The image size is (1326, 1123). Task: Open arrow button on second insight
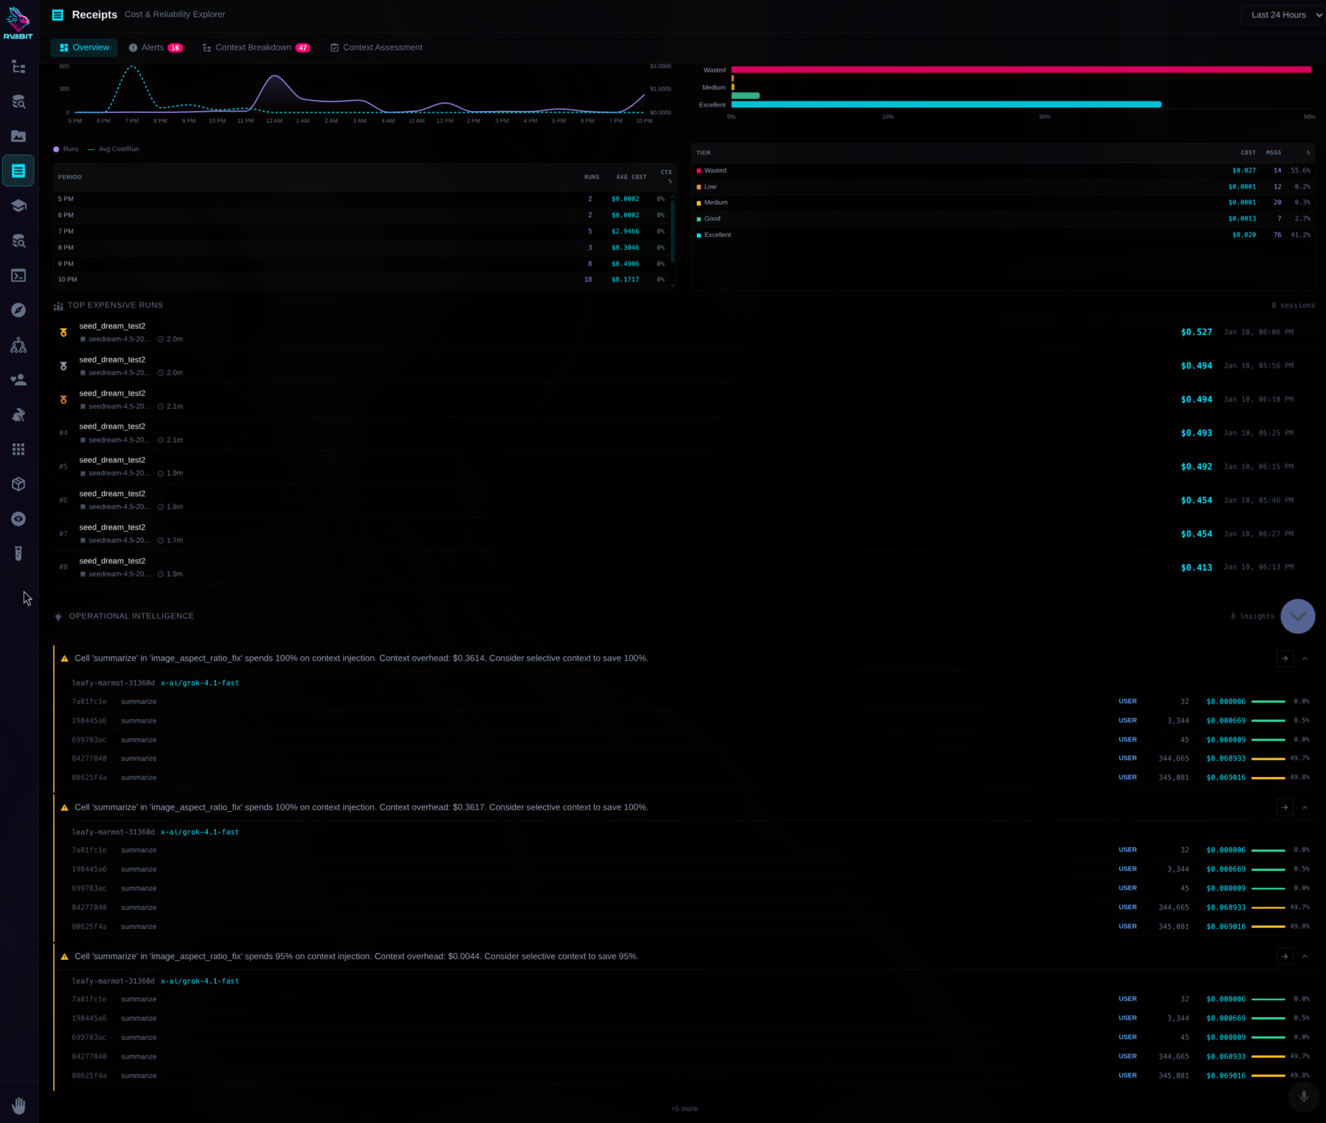(x=1285, y=807)
